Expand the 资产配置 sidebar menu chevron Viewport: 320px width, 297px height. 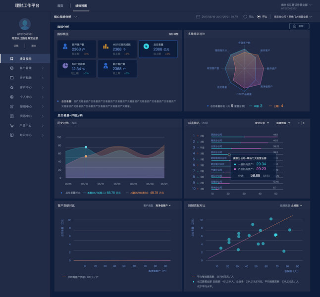43,78
